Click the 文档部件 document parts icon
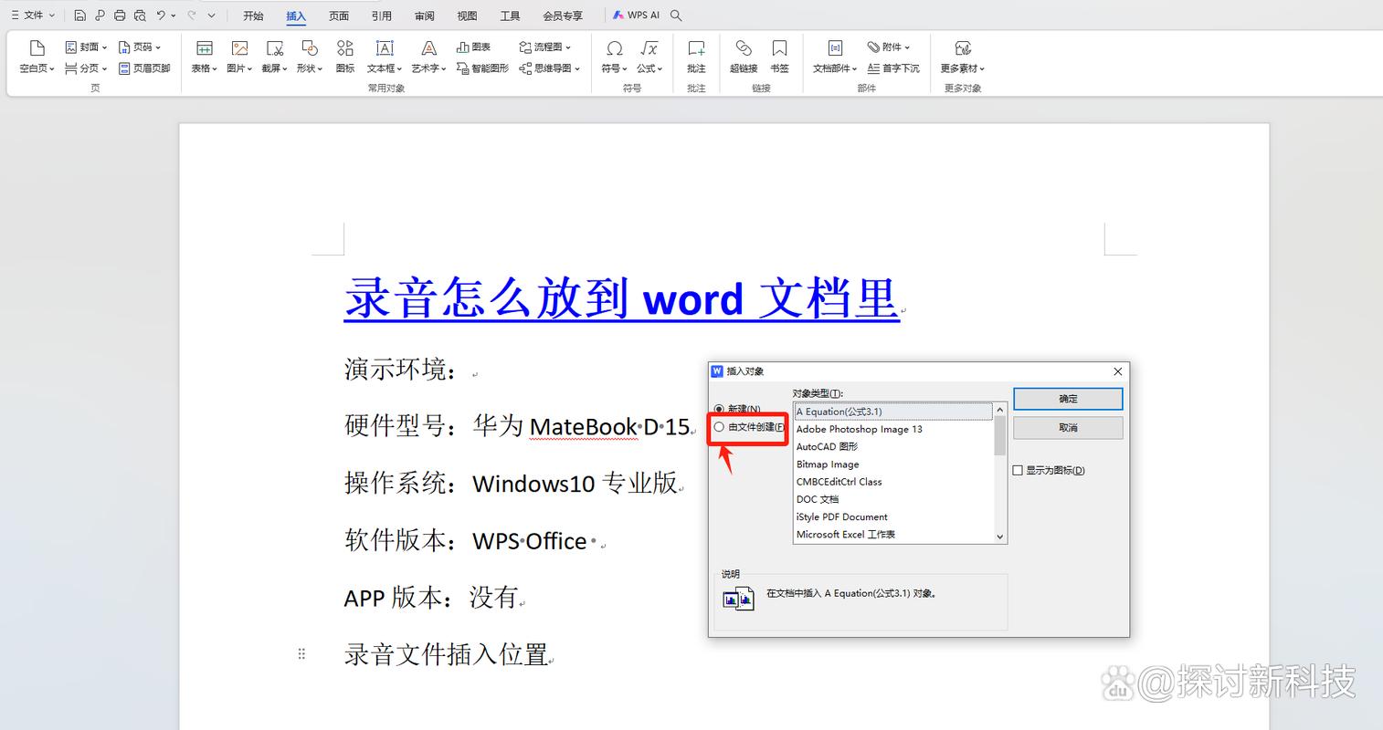1383x730 pixels. coord(835,47)
